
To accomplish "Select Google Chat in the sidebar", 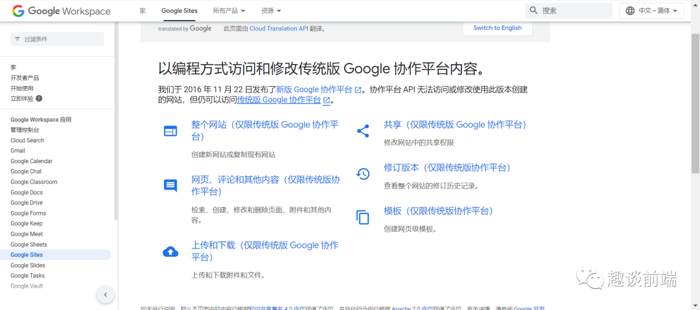I will point(26,172).
